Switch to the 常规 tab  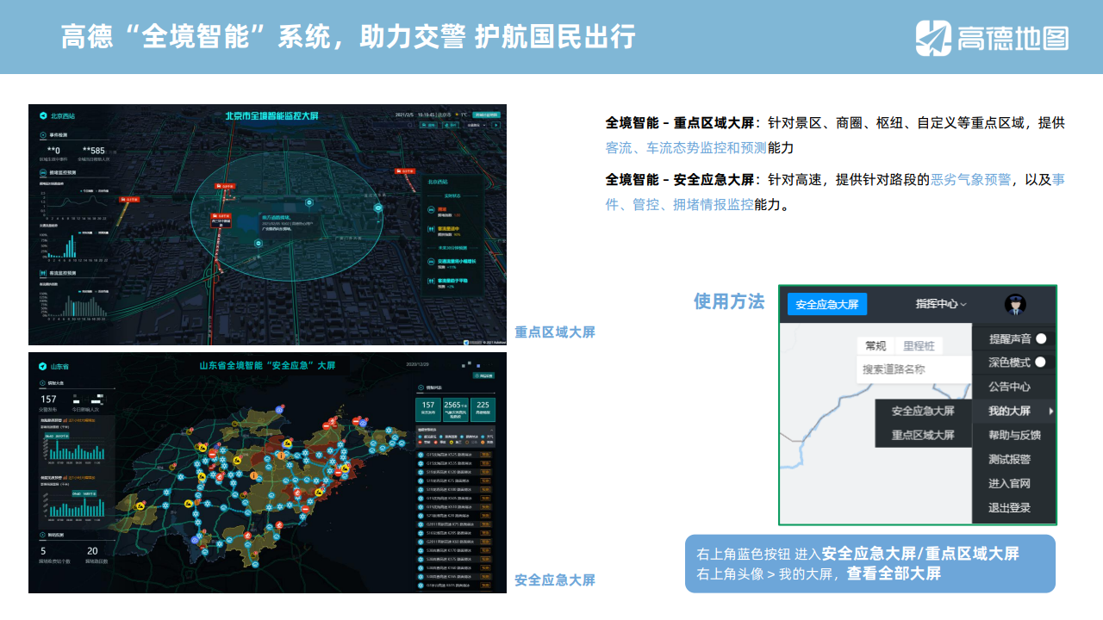876,345
